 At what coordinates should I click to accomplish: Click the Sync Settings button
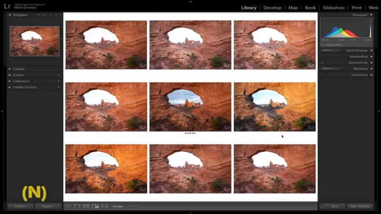360,206
